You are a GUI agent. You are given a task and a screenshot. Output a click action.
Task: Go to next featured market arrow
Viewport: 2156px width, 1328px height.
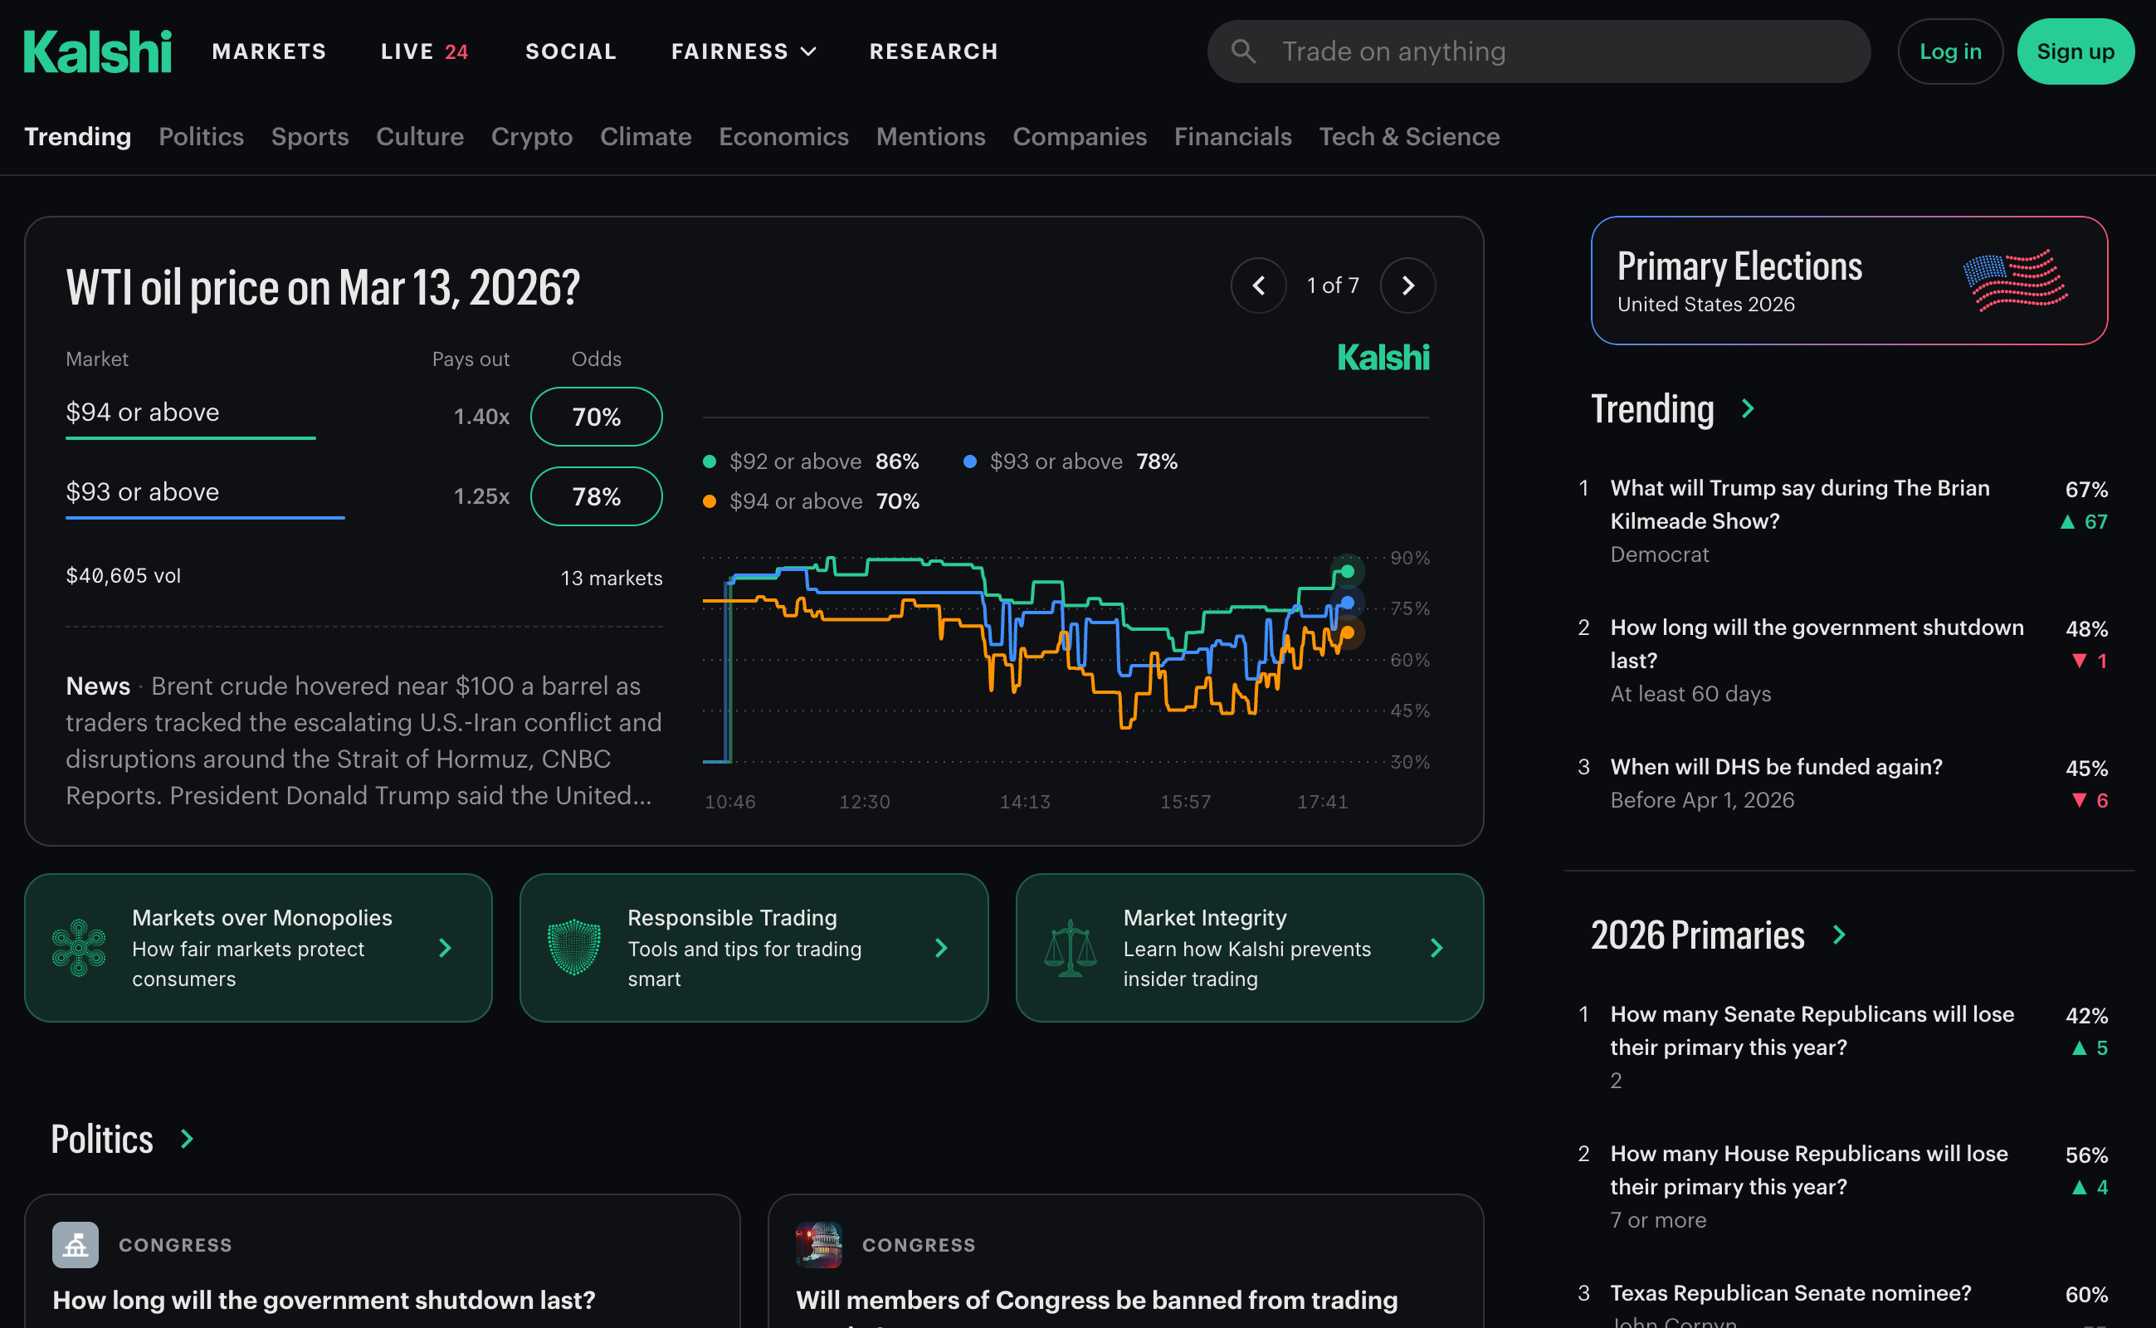tap(1407, 286)
